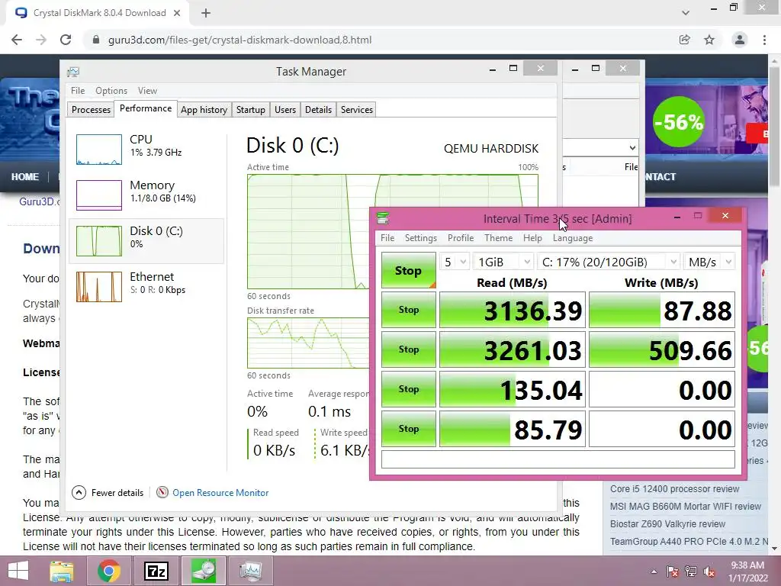This screenshot has width=781, height=586.
Task: Open CrystalDiskMark taskbar icon
Action: [x=204, y=571]
